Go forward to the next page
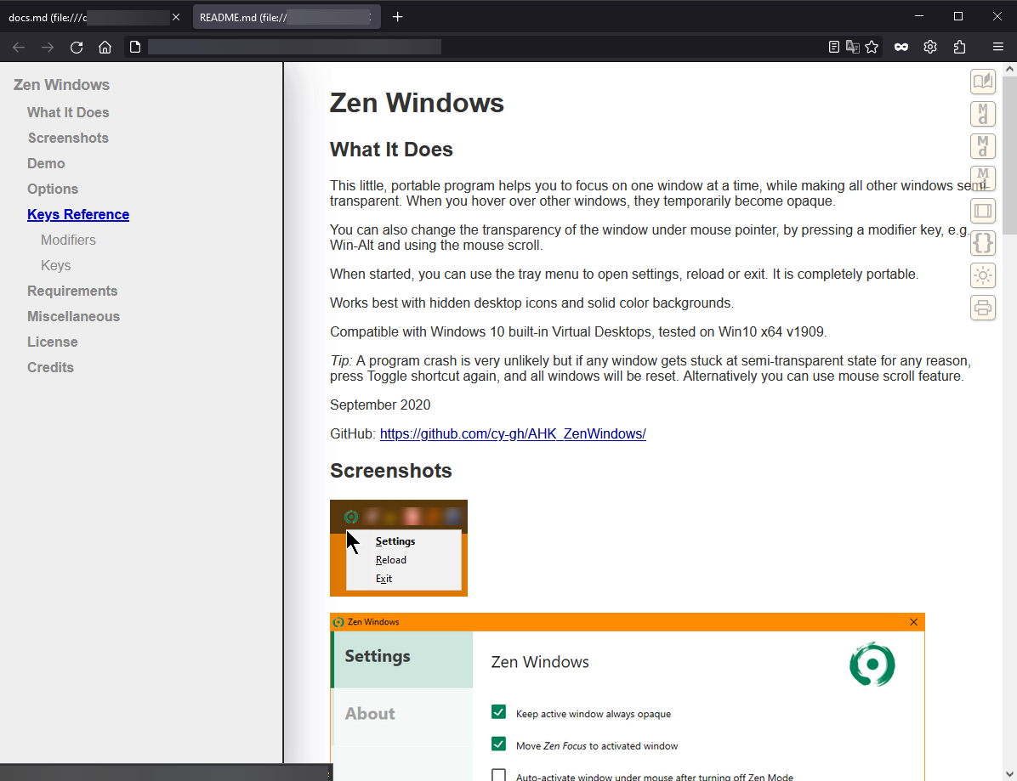 click(48, 47)
